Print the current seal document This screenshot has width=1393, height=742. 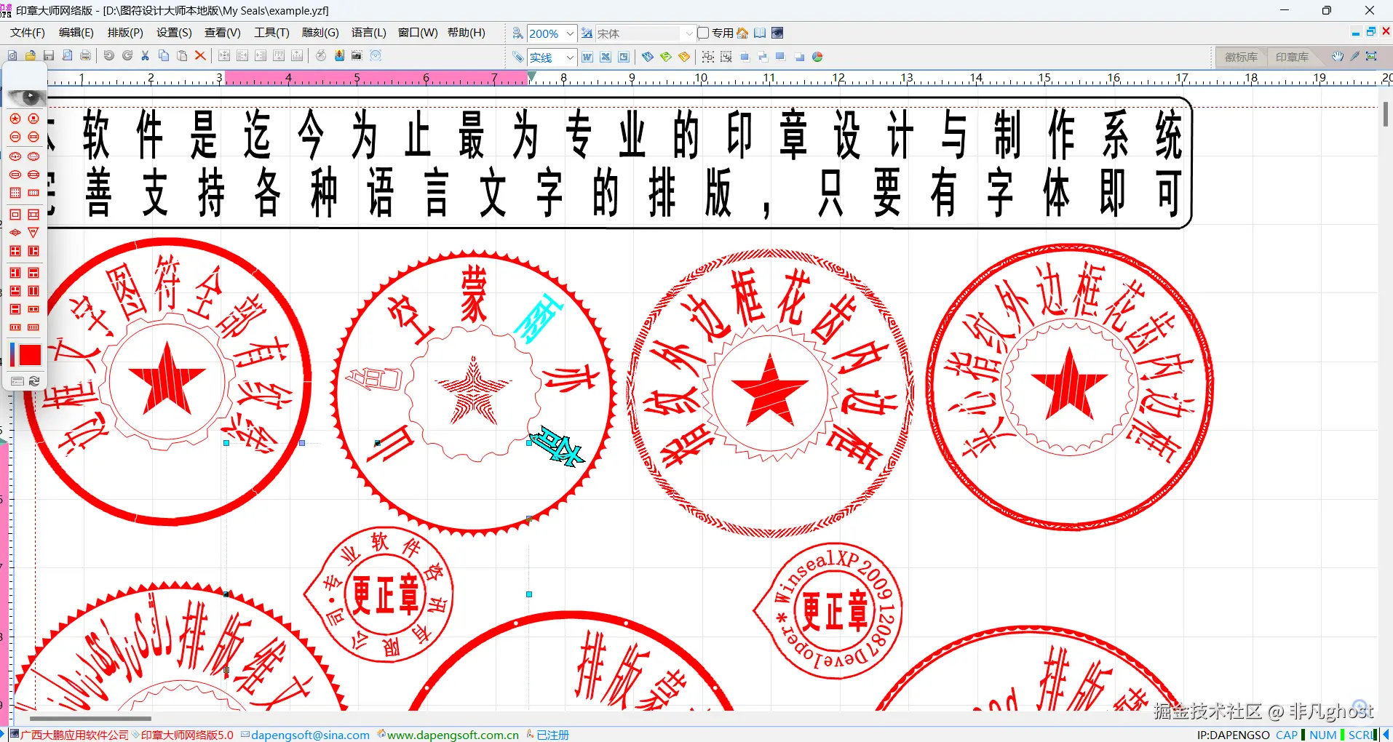click(85, 56)
